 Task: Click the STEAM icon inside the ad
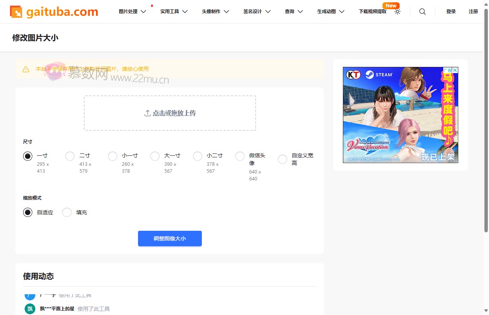pos(370,75)
